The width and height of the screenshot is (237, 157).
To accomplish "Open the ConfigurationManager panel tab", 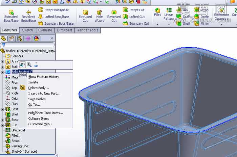I will click(x=20, y=39).
